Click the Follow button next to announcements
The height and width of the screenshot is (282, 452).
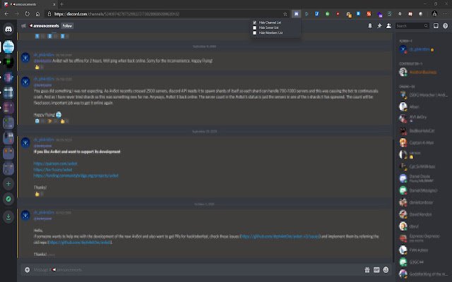coord(67,26)
